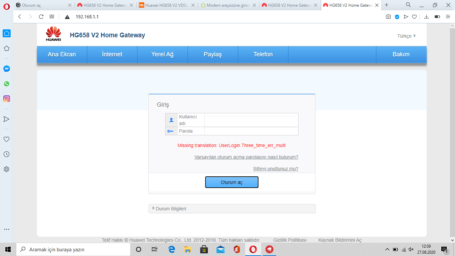The height and width of the screenshot is (256, 455).
Task: Close the Modem arayüzüne tab
Action: tap(254, 5)
